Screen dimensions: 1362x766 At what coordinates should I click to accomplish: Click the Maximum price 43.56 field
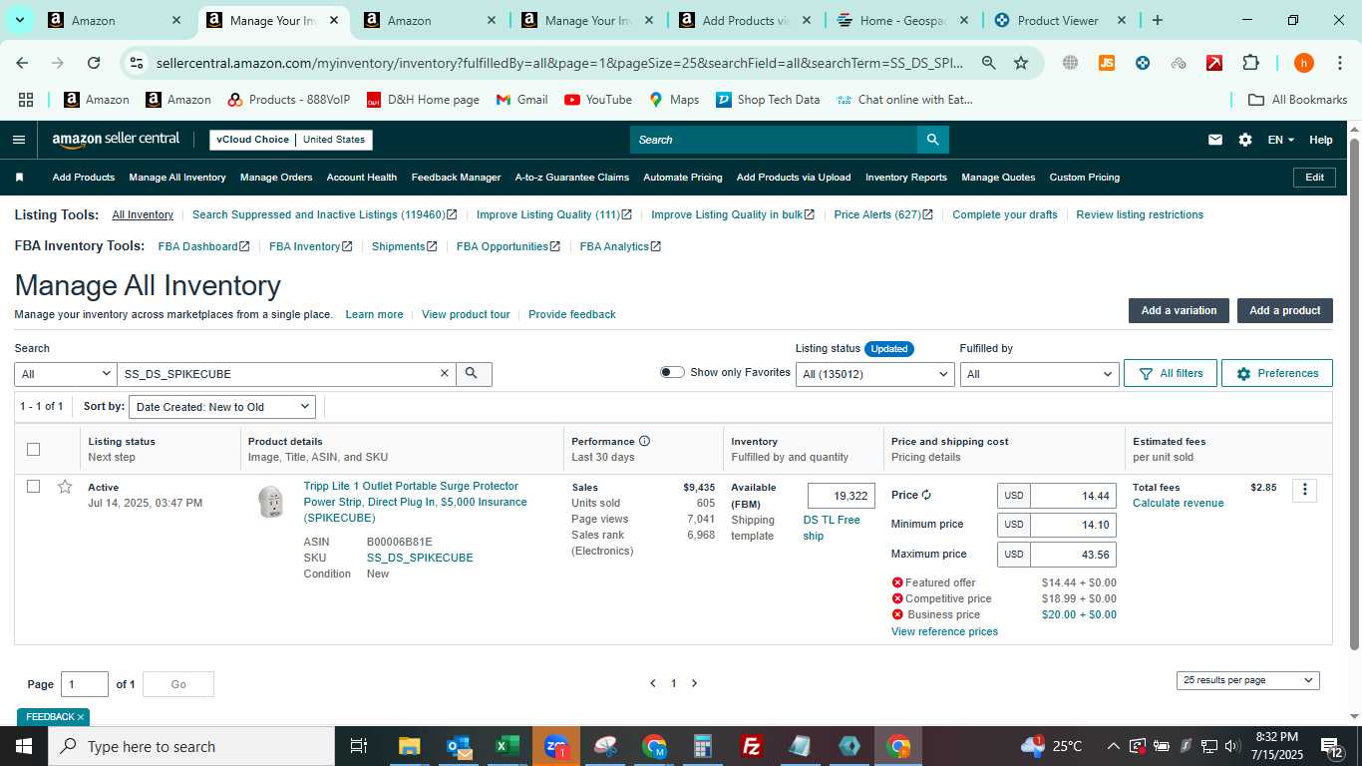1074,555
